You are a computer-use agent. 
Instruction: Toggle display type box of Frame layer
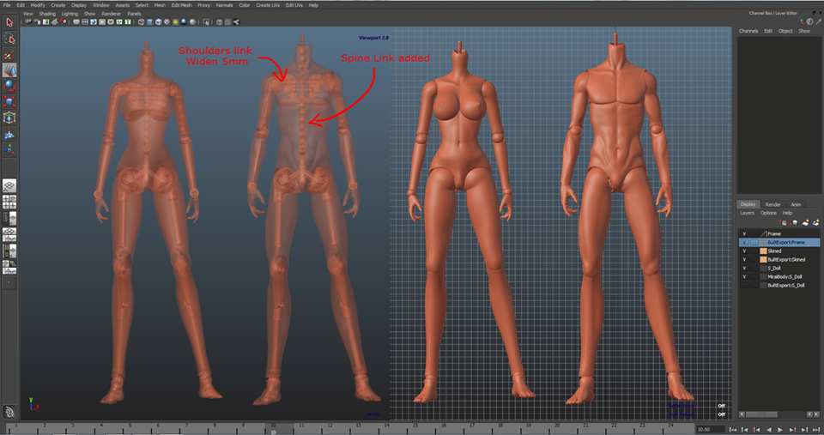point(754,233)
